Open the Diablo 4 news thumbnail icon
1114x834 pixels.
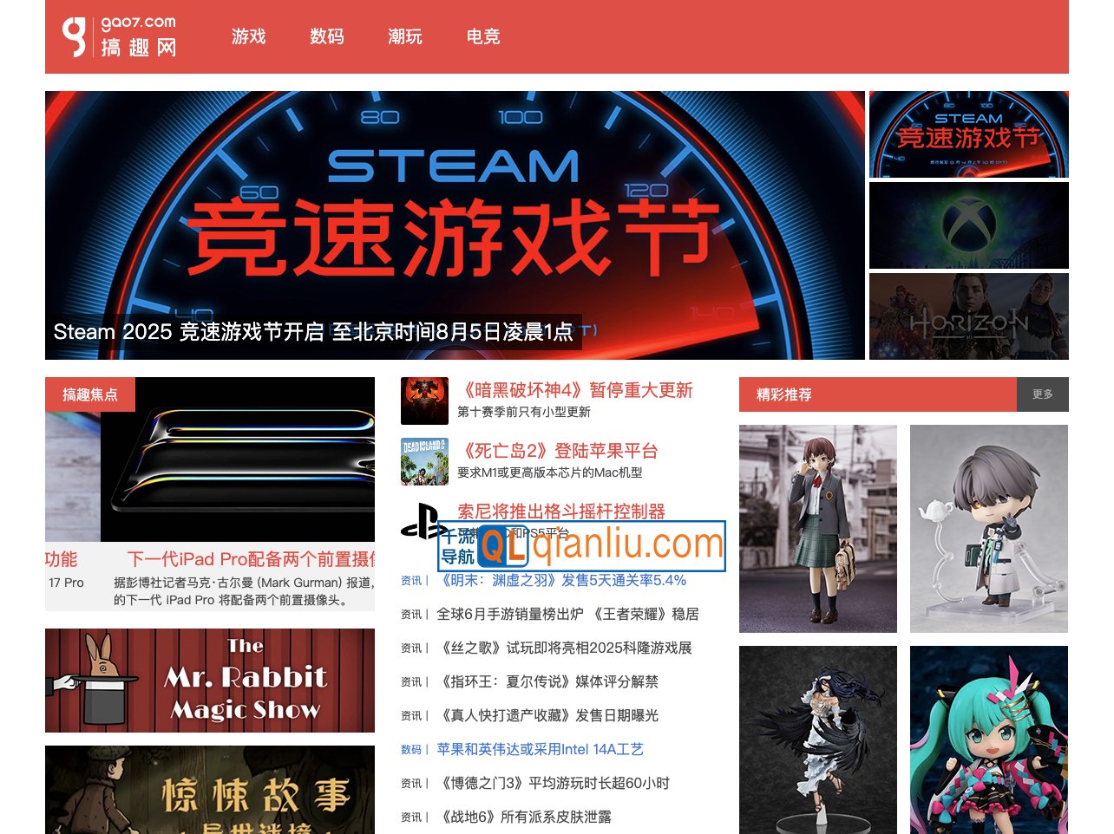click(424, 401)
